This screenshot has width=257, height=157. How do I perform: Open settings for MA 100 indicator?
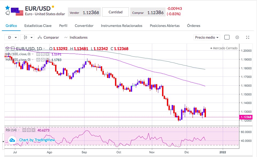(43, 54)
